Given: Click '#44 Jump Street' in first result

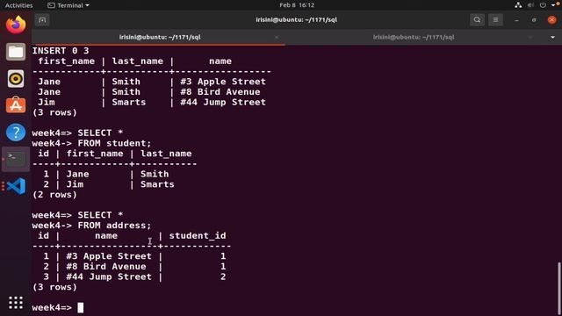Looking at the screenshot, I should (x=223, y=102).
